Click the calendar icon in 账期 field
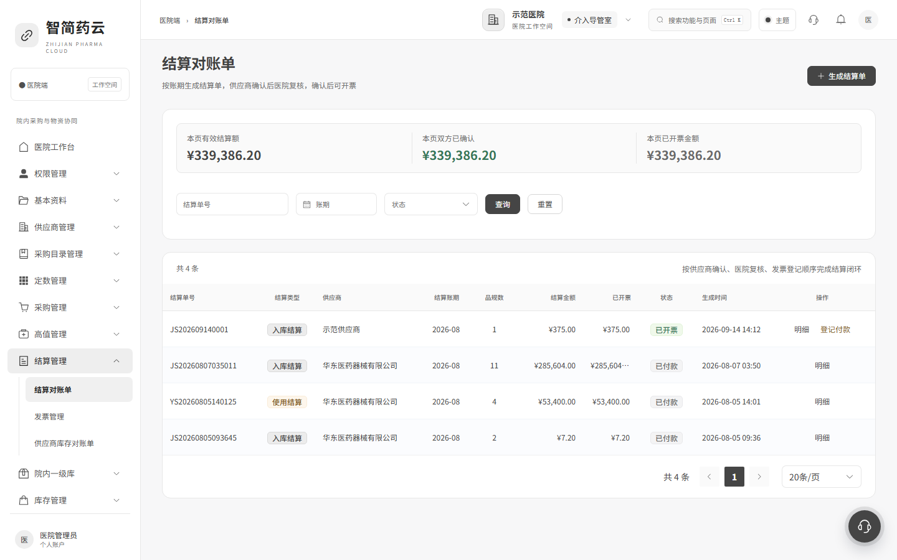The height and width of the screenshot is (560, 897). coord(306,204)
